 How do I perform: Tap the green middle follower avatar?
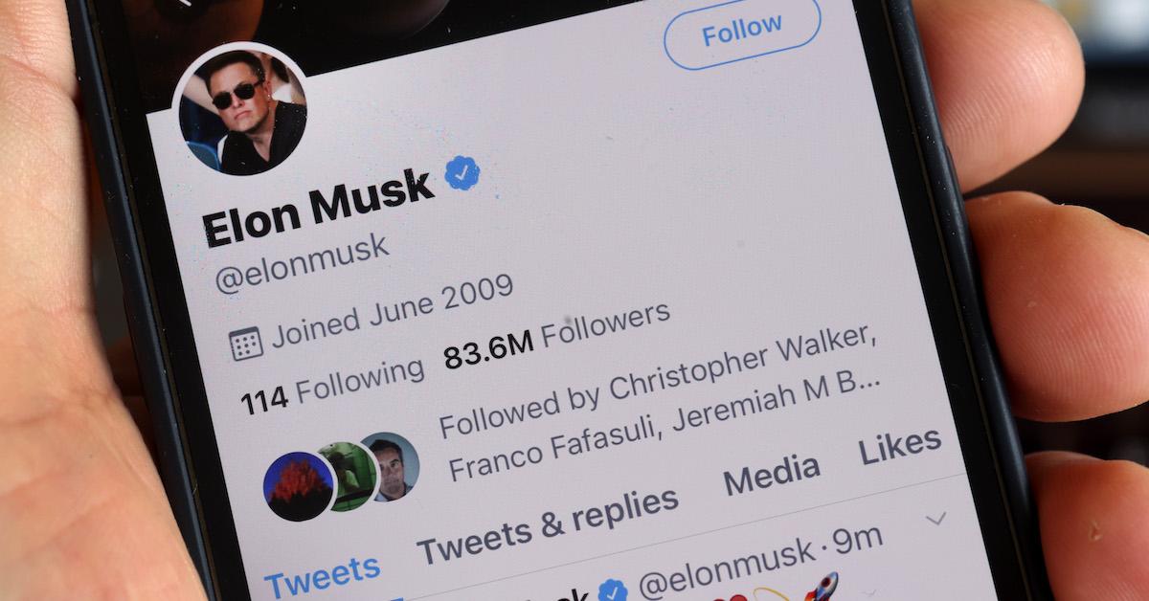(348, 476)
